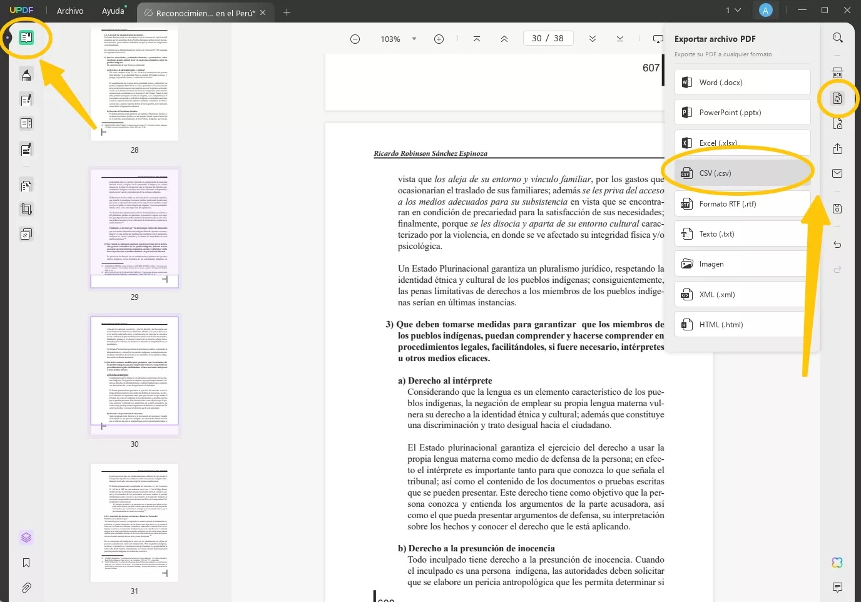The width and height of the screenshot is (861, 602).
Task: Open the Archivo menu
Action: point(70,11)
